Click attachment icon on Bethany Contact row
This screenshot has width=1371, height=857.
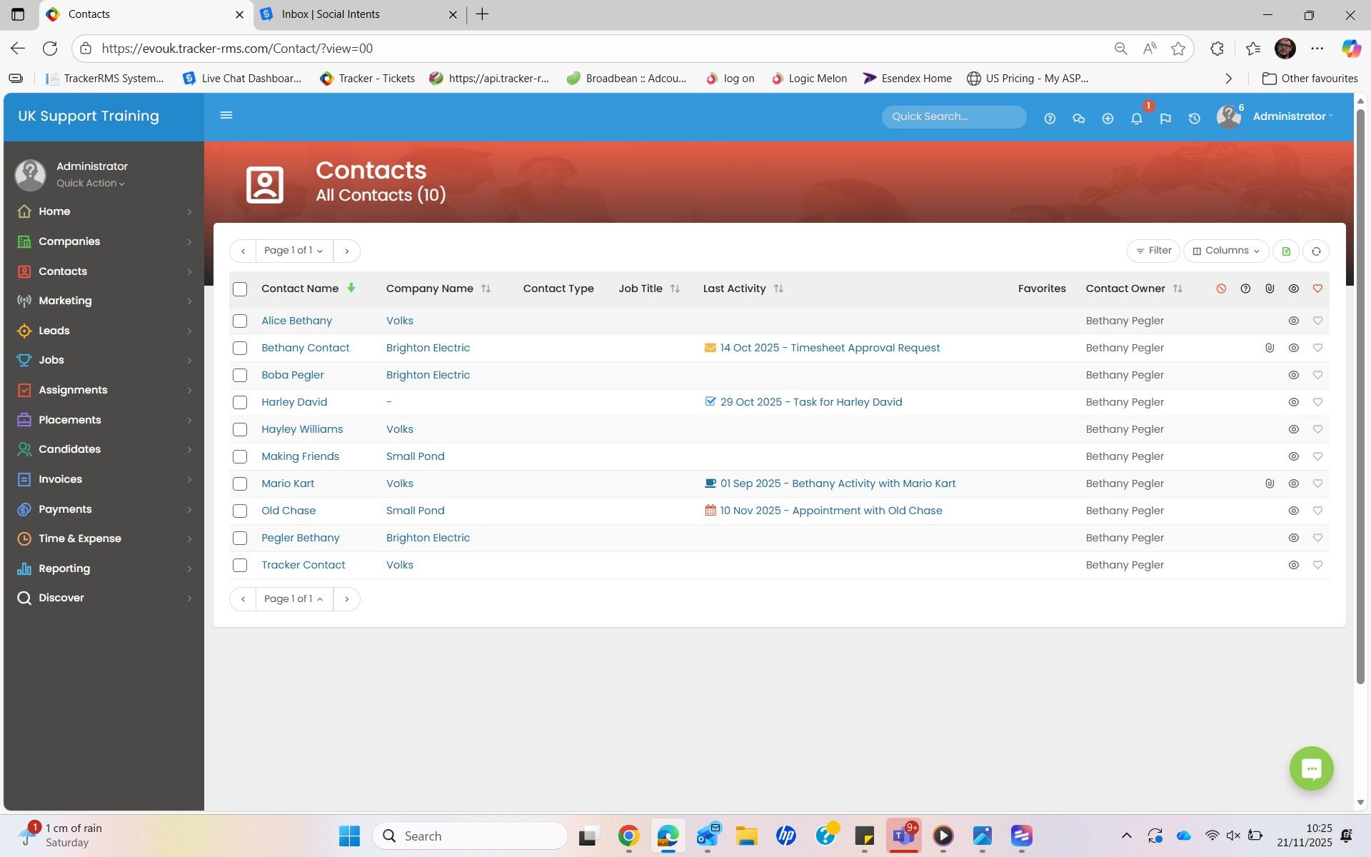[x=1270, y=348]
